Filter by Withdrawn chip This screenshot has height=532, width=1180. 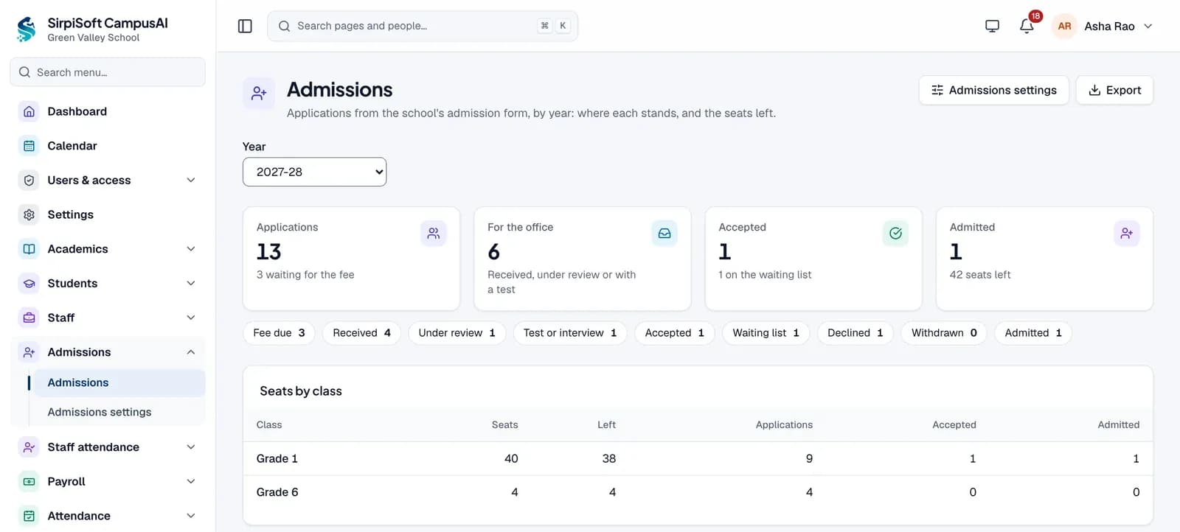(944, 333)
